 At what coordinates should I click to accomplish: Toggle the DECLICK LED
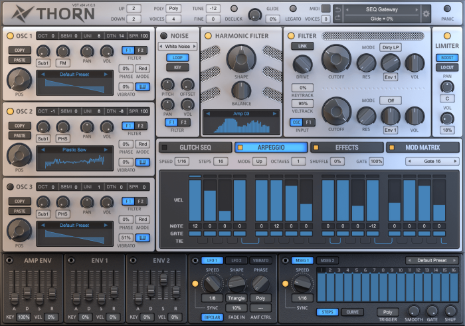(234, 9)
